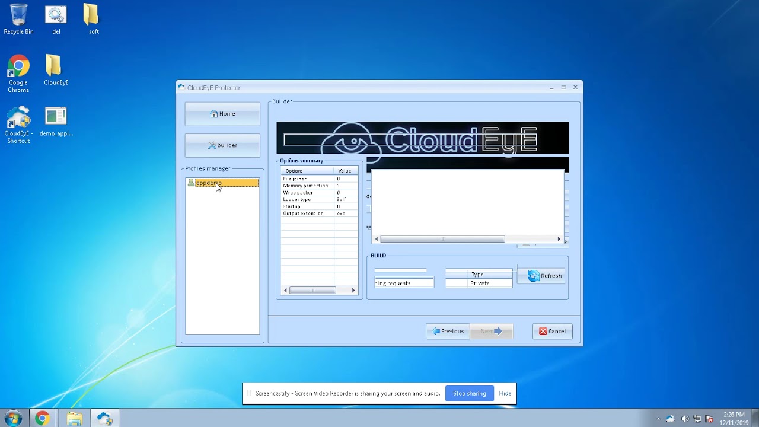The width and height of the screenshot is (759, 427).
Task: Select the CloudEyE folder on desktop
Action: point(56,71)
